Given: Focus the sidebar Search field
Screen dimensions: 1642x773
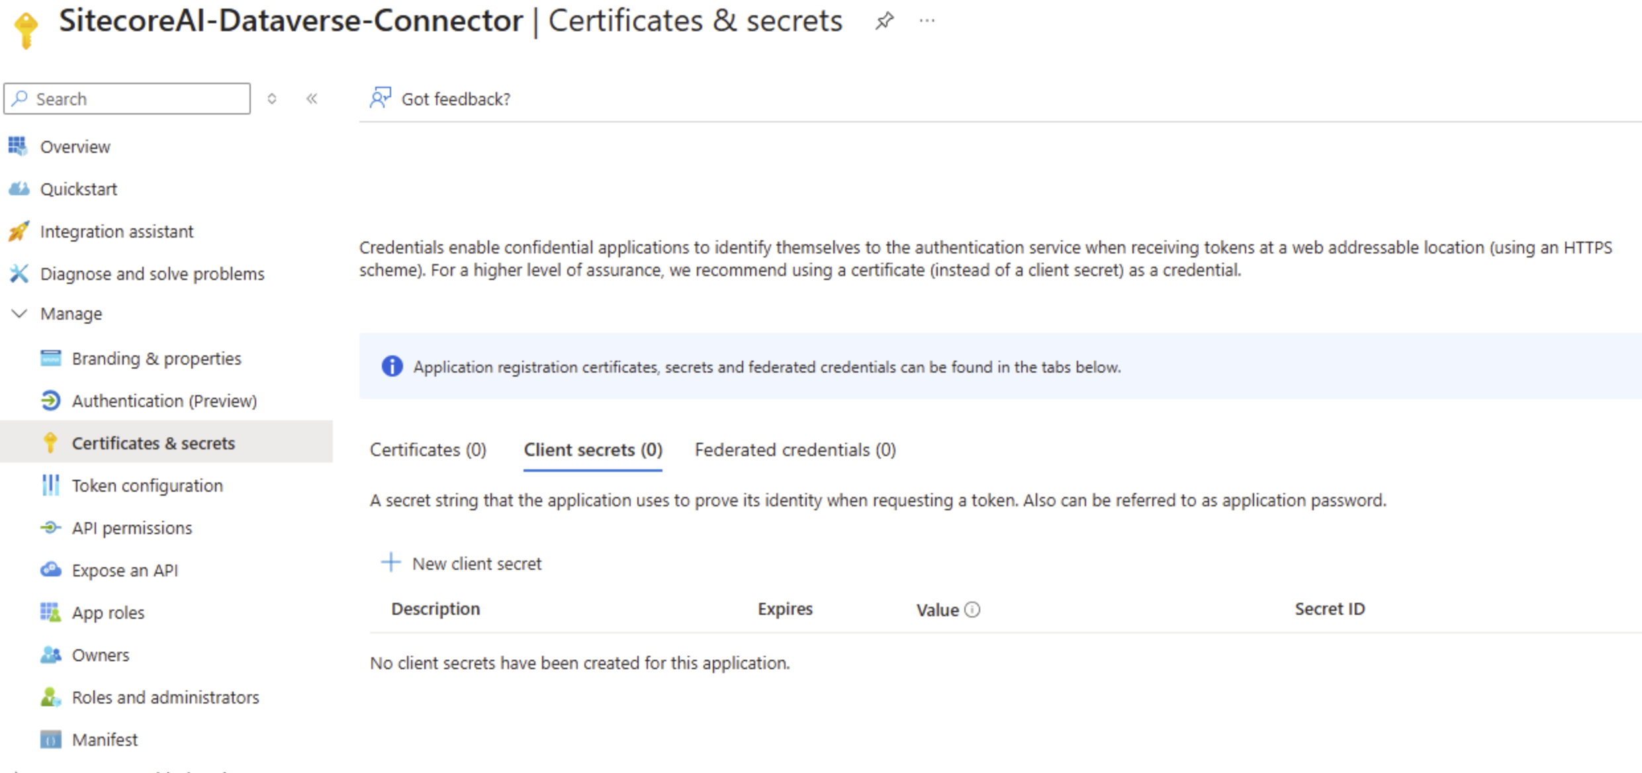Looking at the screenshot, I should pyautogui.click(x=127, y=99).
